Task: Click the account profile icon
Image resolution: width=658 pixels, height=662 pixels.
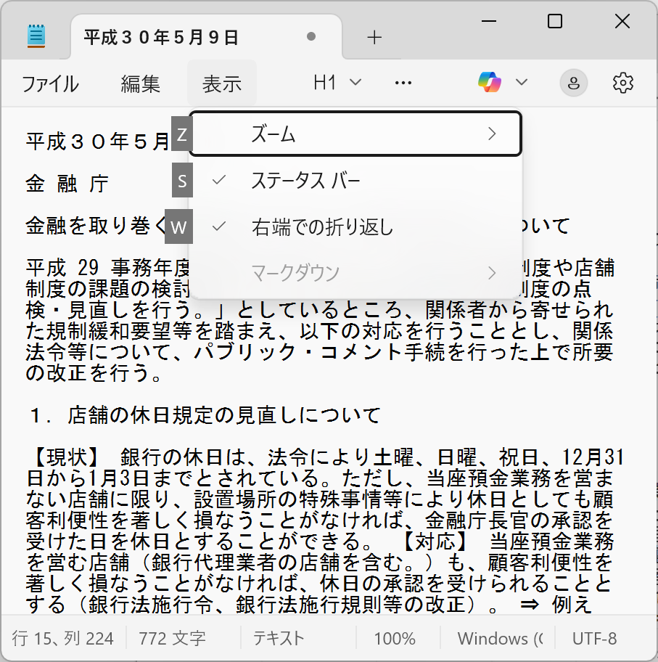Action: tap(574, 83)
